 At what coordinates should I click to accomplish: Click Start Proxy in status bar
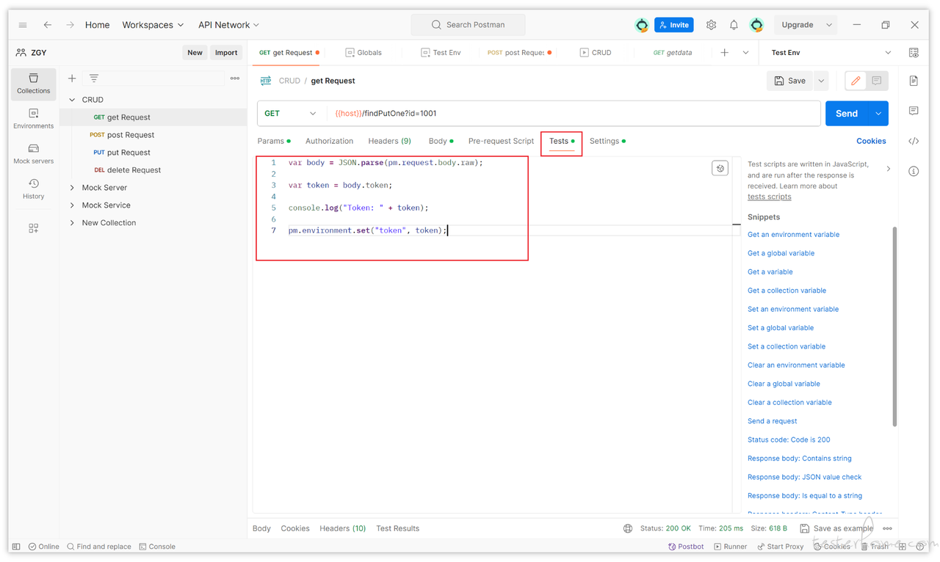tap(780, 547)
